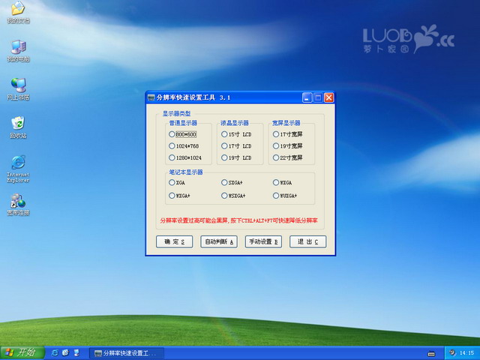Open the 开始 start menu
480x360 pixels.
[x=22, y=352]
